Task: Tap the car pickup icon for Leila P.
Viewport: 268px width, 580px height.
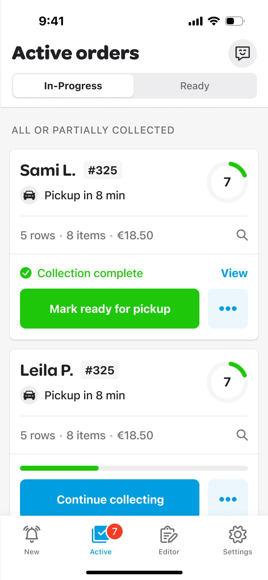Action: point(29,395)
